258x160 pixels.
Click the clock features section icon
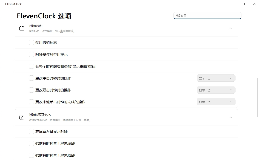22,28
